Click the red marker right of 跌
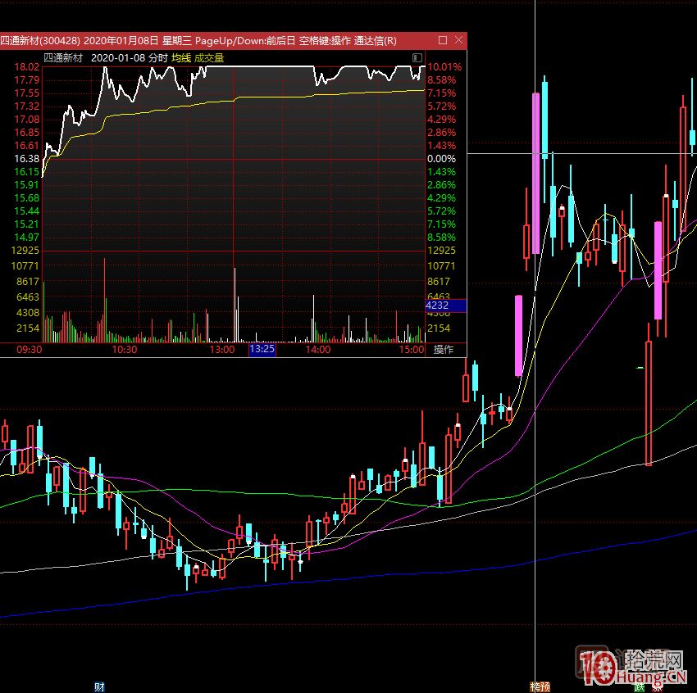This screenshot has width=697, height=693. 657,686
